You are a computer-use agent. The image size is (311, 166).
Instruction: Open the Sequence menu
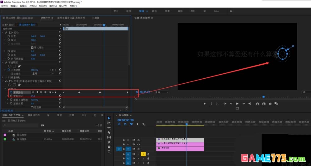[x=33, y=6]
